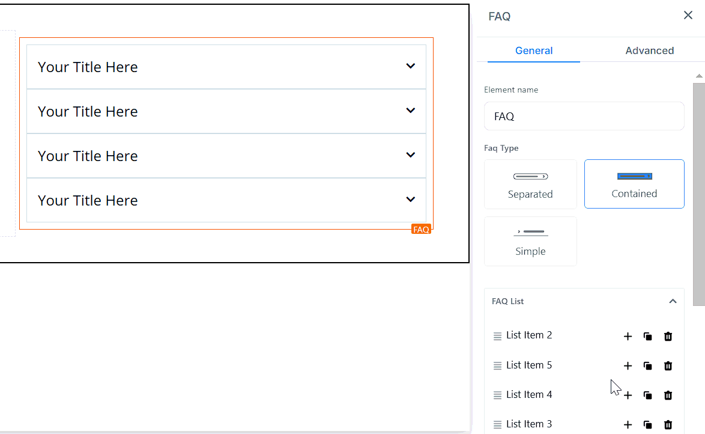Open List Item 3 settings
This screenshot has width=705, height=434.
coord(528,424)
